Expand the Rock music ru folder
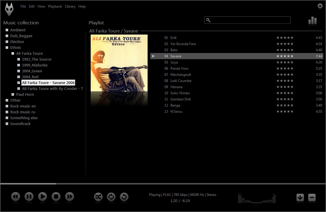326x212 pixels. [7, 112]
